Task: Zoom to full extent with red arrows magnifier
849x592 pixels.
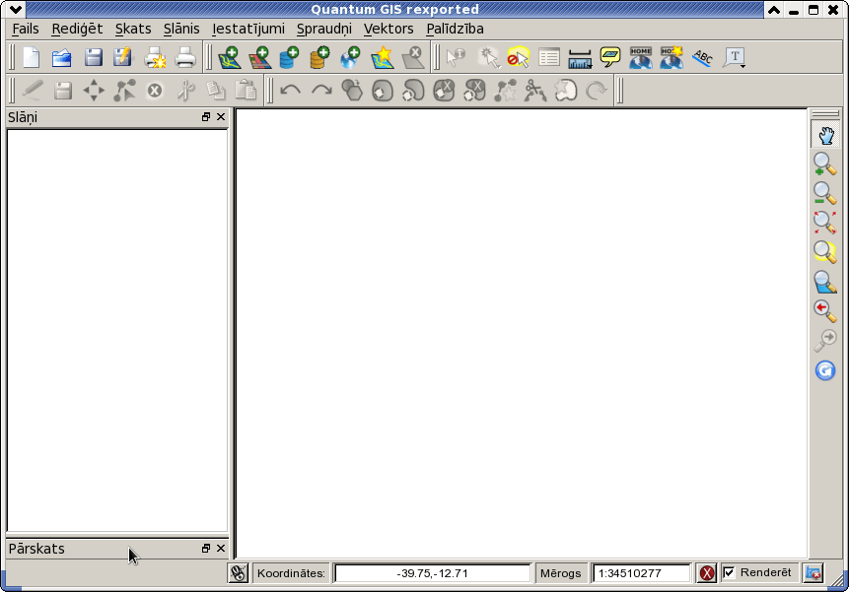Action: (825, 223)
